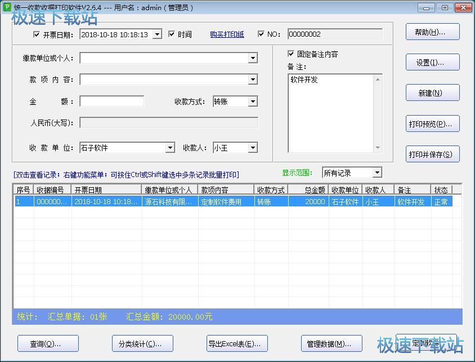The width and height of the screenshot is (475, 362).
Task: Click 导出Excel表(E) export button
Action: coord(237,343)
